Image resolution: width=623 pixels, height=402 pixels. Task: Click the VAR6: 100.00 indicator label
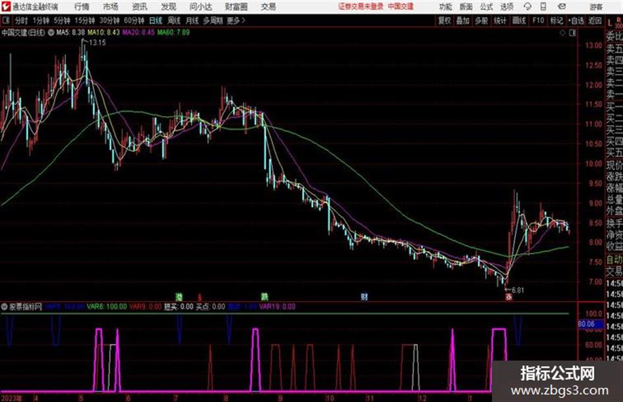pyautogui.click(x=107, y=307)
